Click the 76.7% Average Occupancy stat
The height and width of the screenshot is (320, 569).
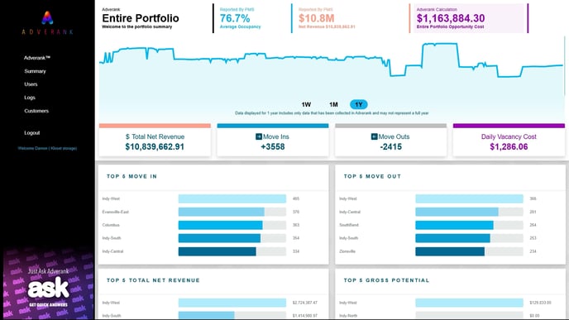tap(240, 18)
